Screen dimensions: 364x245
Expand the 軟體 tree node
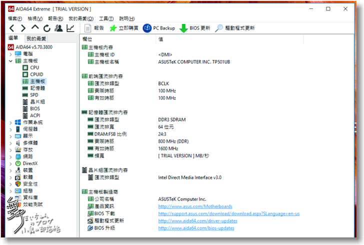tap(10, 177)
